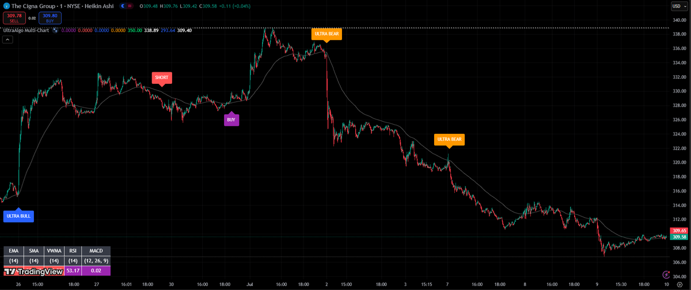Click the EMA header cell in indicator table

tap(13, 250)
